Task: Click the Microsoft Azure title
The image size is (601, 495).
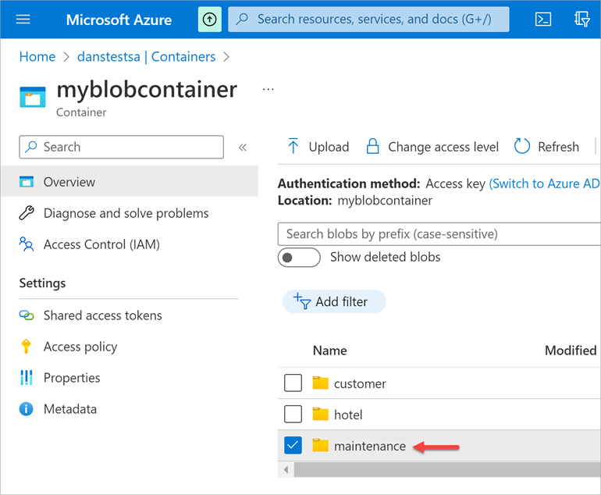Action: coord(119,20)
